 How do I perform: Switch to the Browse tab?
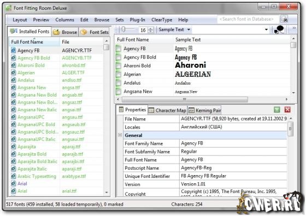pyautogui.click(x=65, y=32)
